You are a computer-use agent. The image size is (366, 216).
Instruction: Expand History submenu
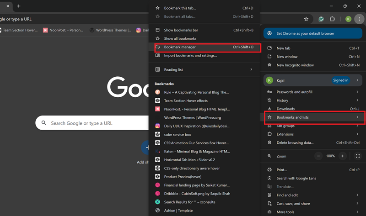coord(313,100)
